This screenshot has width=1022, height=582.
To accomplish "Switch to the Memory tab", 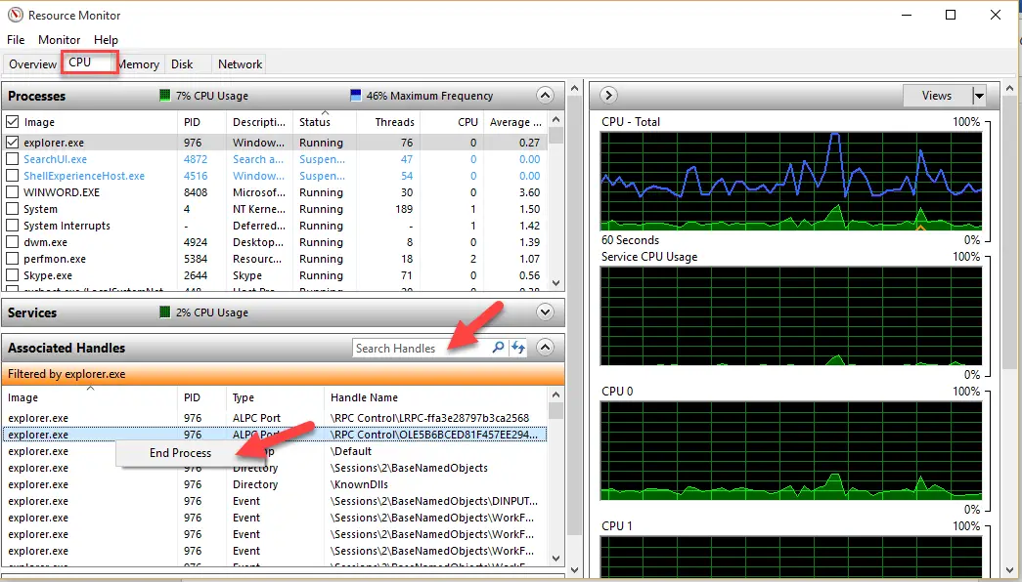I will coord(139,63).
